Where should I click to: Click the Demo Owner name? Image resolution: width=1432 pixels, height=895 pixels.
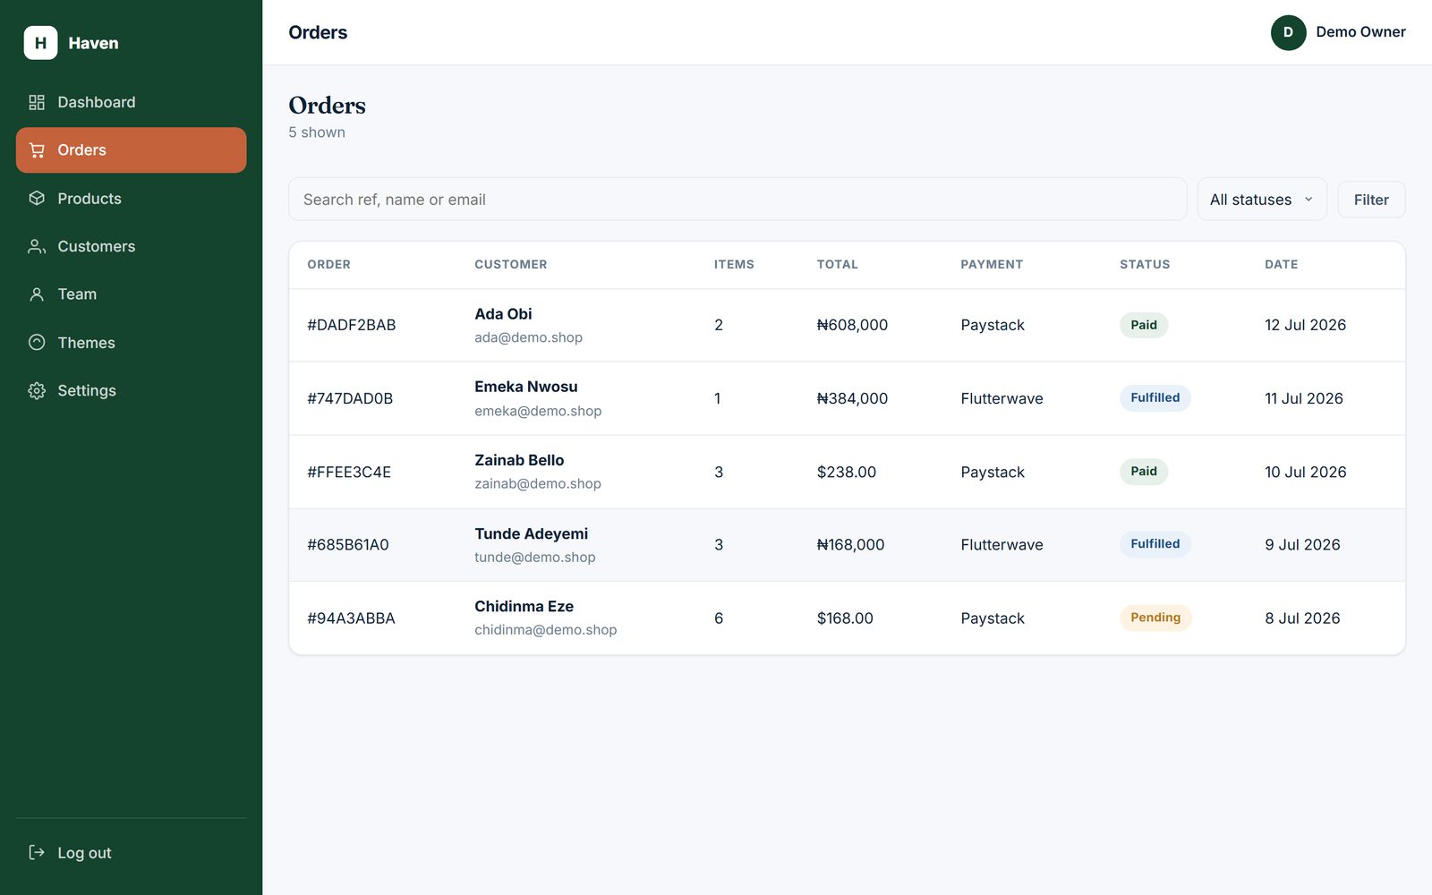coord(1360,32)
